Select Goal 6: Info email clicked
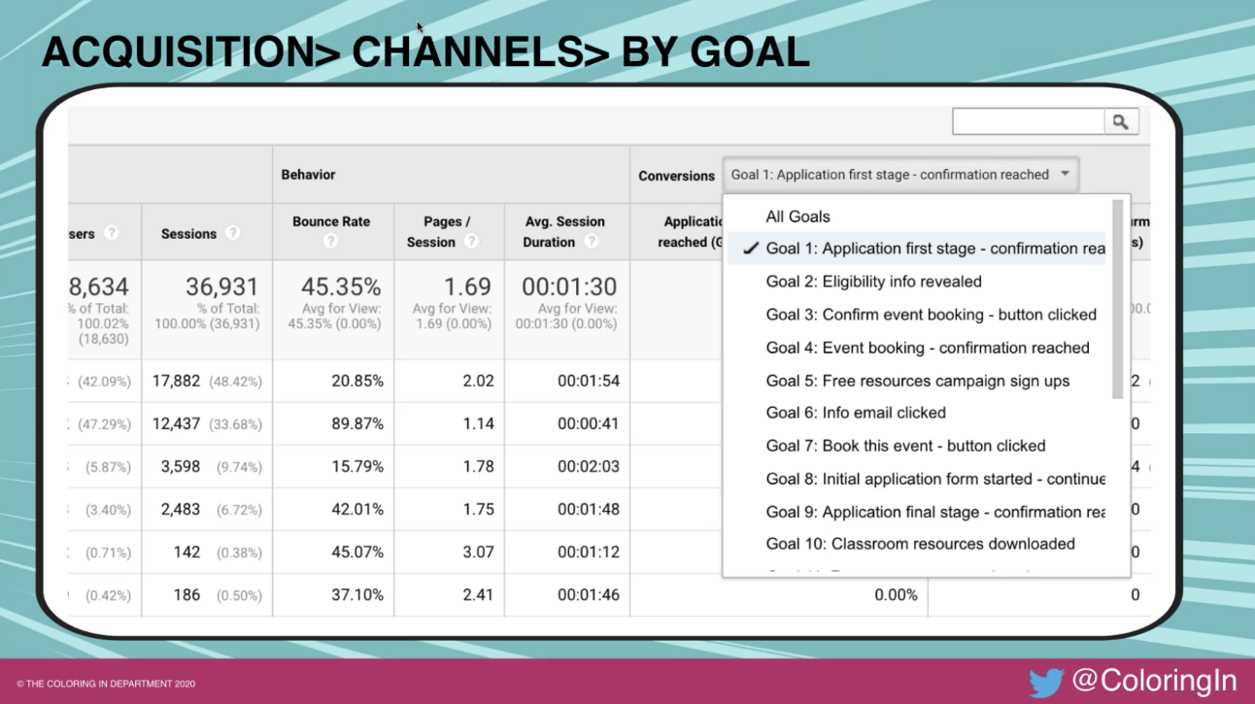The width and height of the screenshot is (1255, 704). pyautogui.click(x=856, y=413)
